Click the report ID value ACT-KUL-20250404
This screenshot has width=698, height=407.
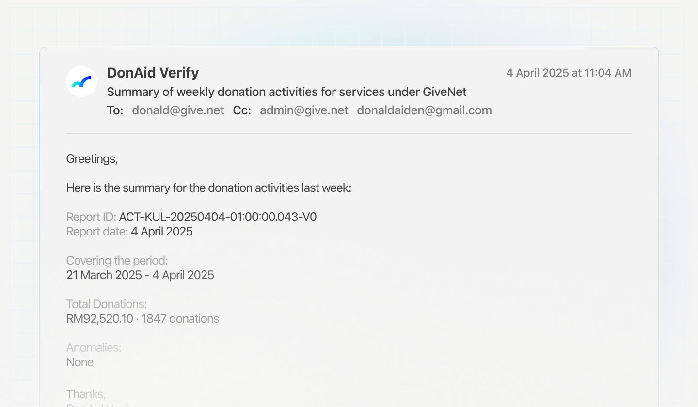(x=218, y=217)
